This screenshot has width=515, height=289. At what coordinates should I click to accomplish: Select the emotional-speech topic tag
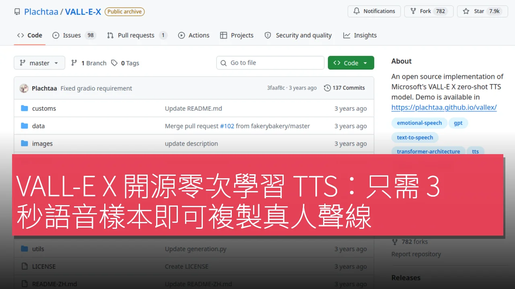(419, 123)
